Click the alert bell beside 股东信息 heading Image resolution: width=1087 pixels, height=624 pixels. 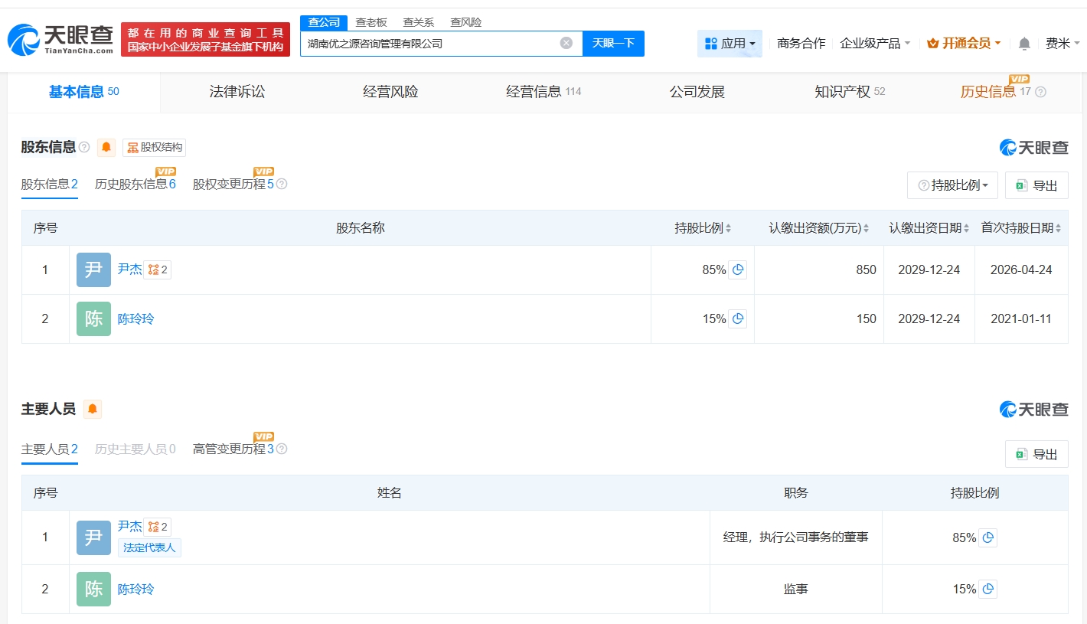pyautogui.click(x=106, y=147)
